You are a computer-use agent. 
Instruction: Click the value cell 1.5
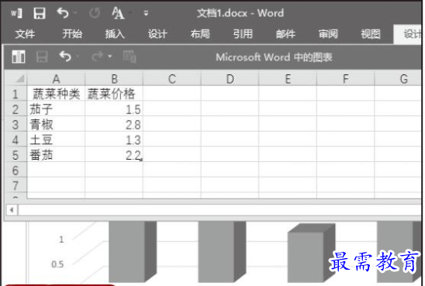pos(114,109)
